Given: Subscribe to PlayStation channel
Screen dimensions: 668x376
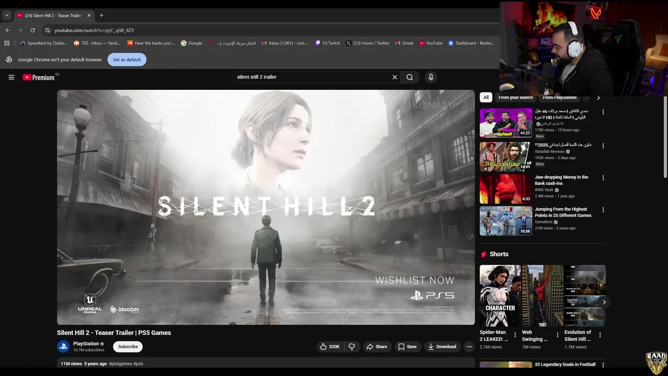Looking at the screenshot, I should click(128, 347).
